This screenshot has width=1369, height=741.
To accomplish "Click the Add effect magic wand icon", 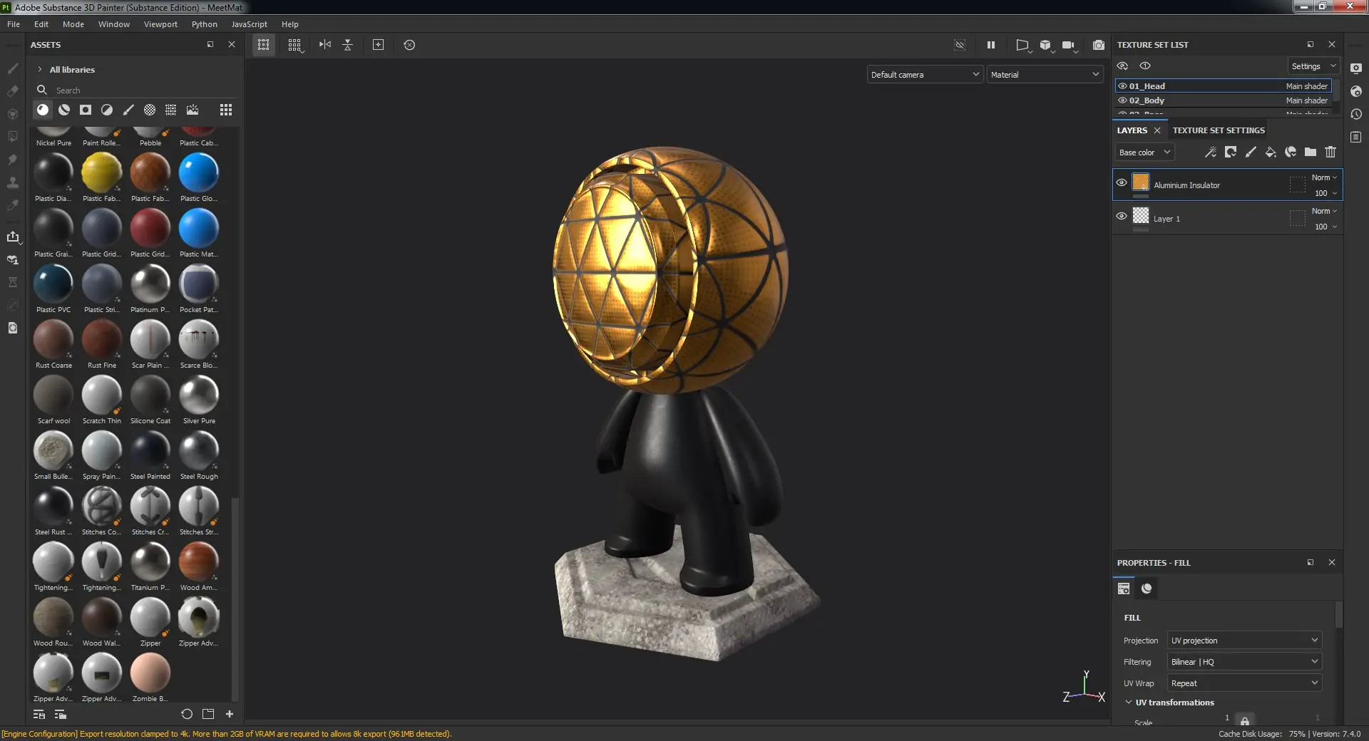I will point(1211,152).
